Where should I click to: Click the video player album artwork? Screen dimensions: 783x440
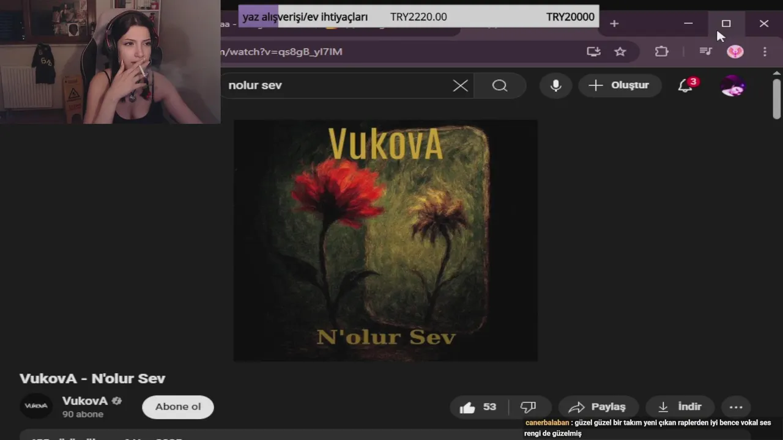pos(385,240)
